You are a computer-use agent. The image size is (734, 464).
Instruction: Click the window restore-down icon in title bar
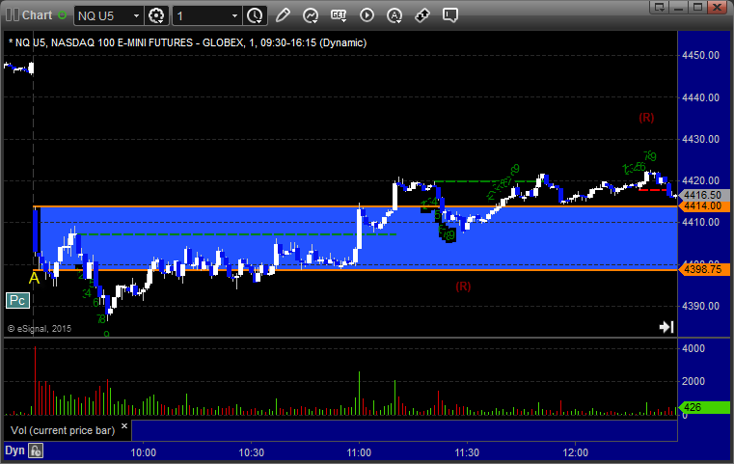660,7
